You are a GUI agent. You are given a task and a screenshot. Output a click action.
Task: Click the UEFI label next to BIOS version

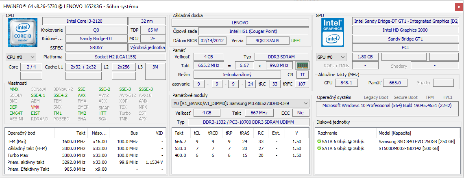[x=296, y=41]
